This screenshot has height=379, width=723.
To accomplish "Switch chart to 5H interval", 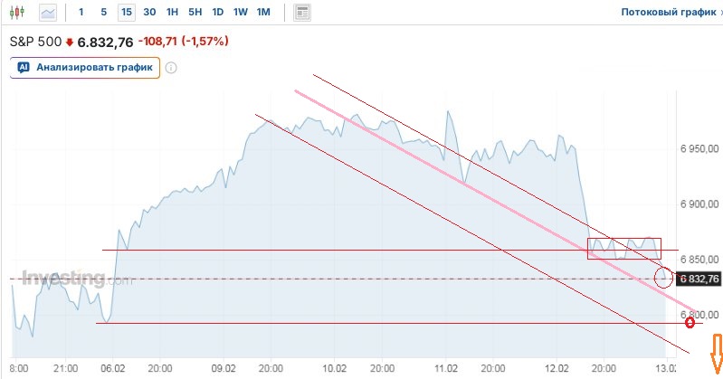I will point(195,13).
